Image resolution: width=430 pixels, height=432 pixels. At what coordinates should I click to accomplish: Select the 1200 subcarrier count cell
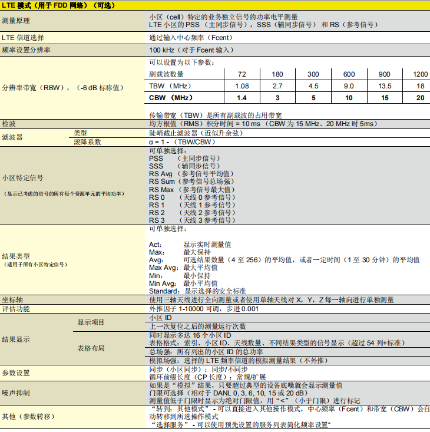(x=420, y=74)
